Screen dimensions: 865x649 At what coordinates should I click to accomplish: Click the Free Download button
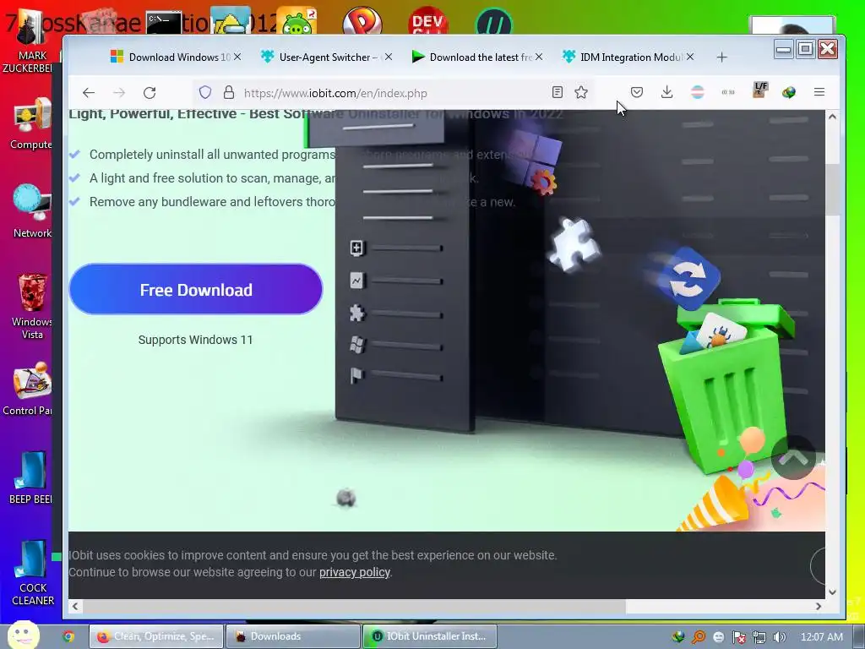pos(196,289)
